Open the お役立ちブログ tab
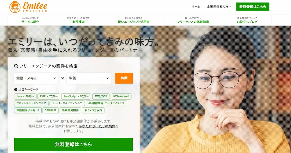The height and width of the screenshot is (153, 291). point(247,20)
